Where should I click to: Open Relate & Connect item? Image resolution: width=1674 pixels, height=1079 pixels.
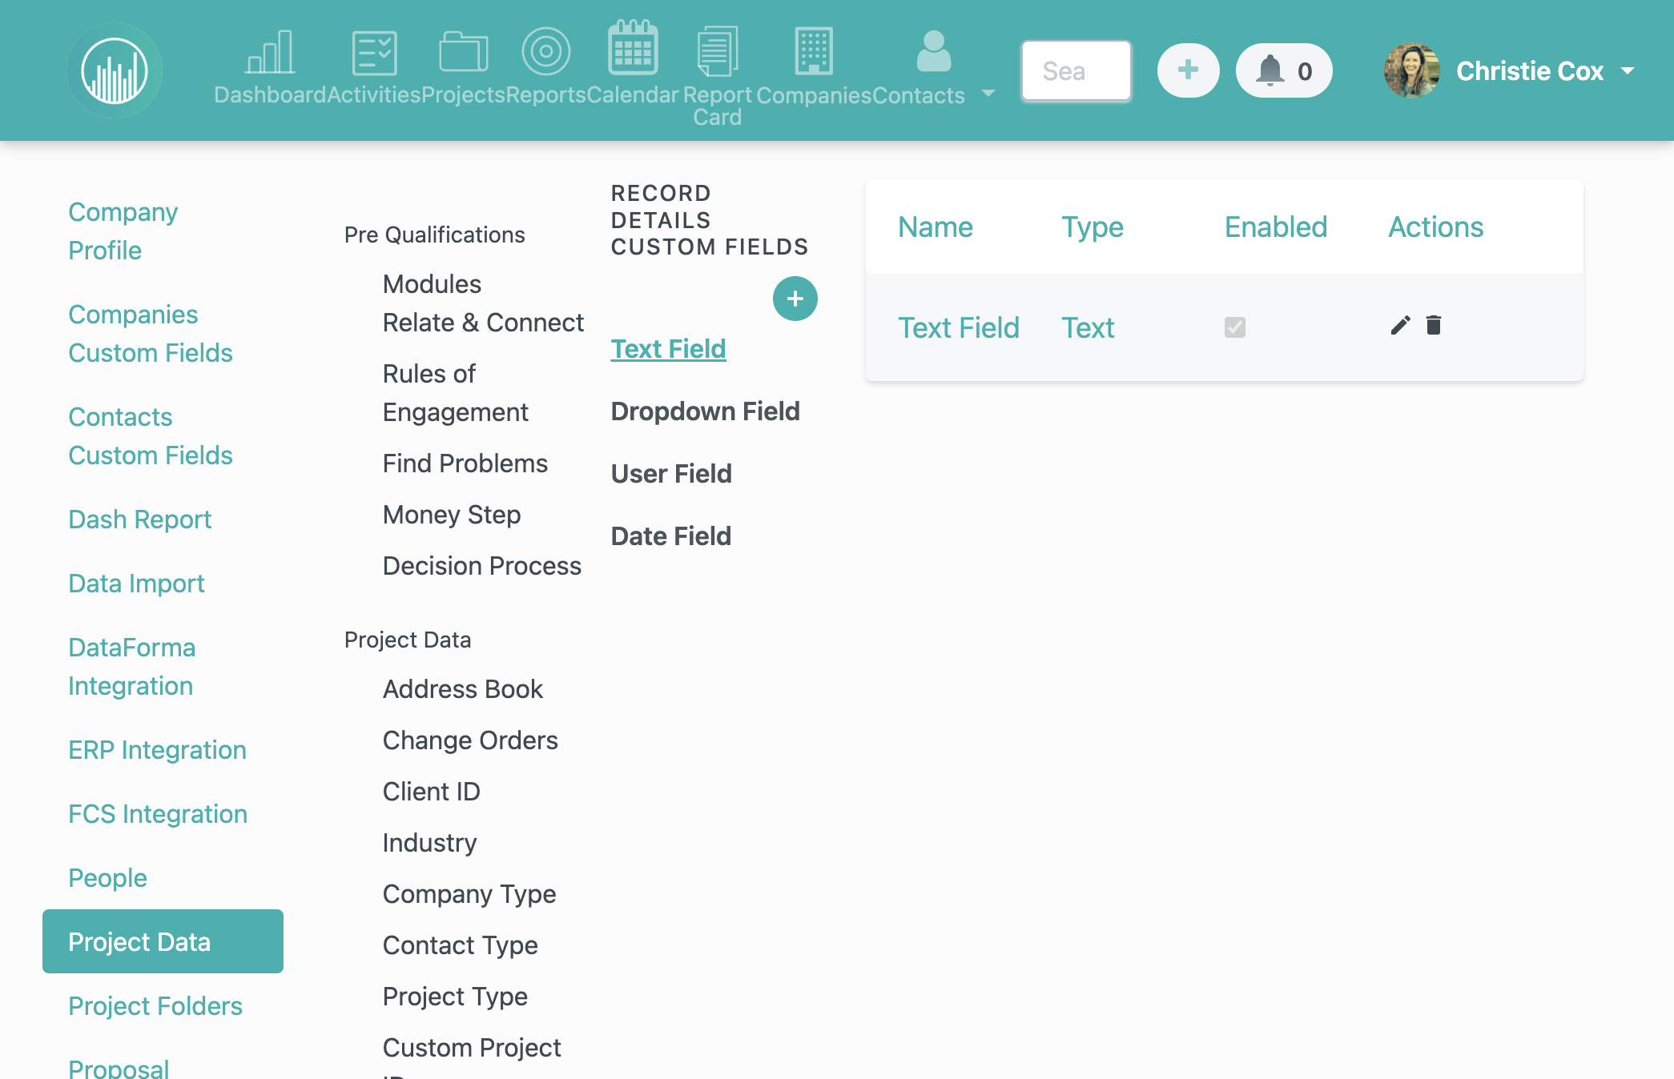tap(483, 323)
